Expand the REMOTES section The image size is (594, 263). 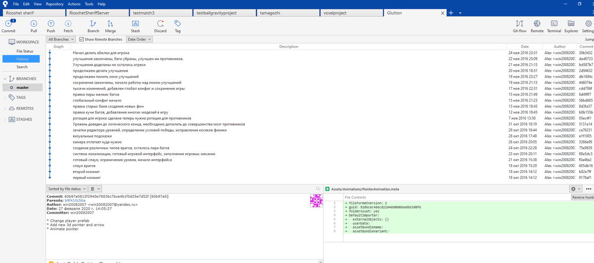(x=4, y=108)
